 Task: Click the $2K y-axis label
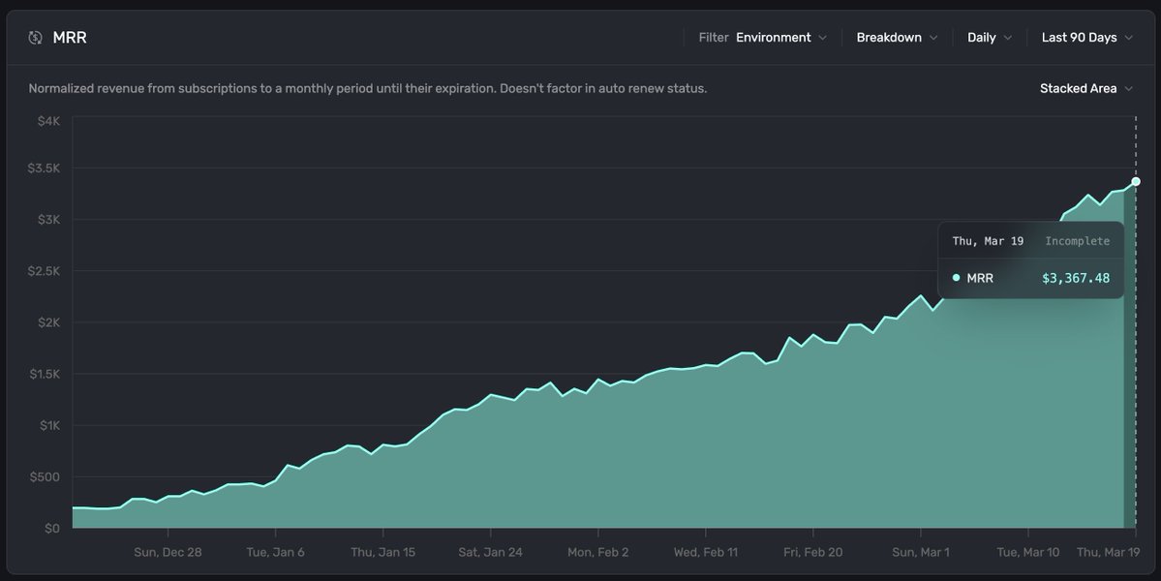point(48,321)
